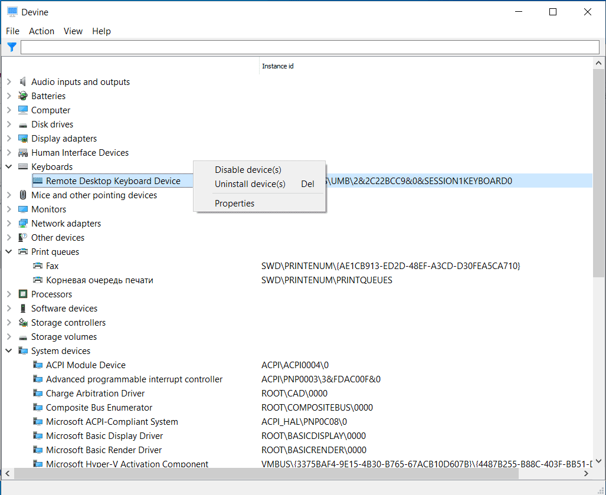
Task: Click the Other devices category icon
Action: [x=23, y=238]
